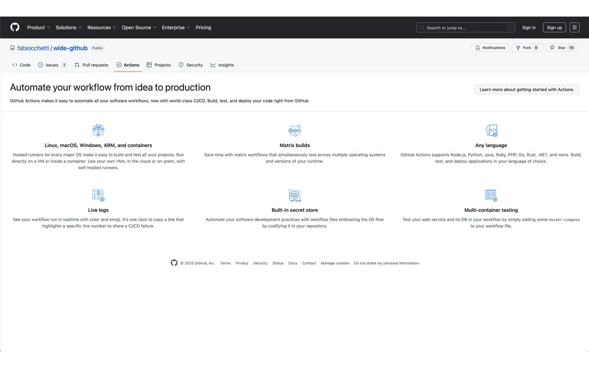Open the appearance settings icon in header
Screen dimensions: 589x368
(x=575, y=28)
